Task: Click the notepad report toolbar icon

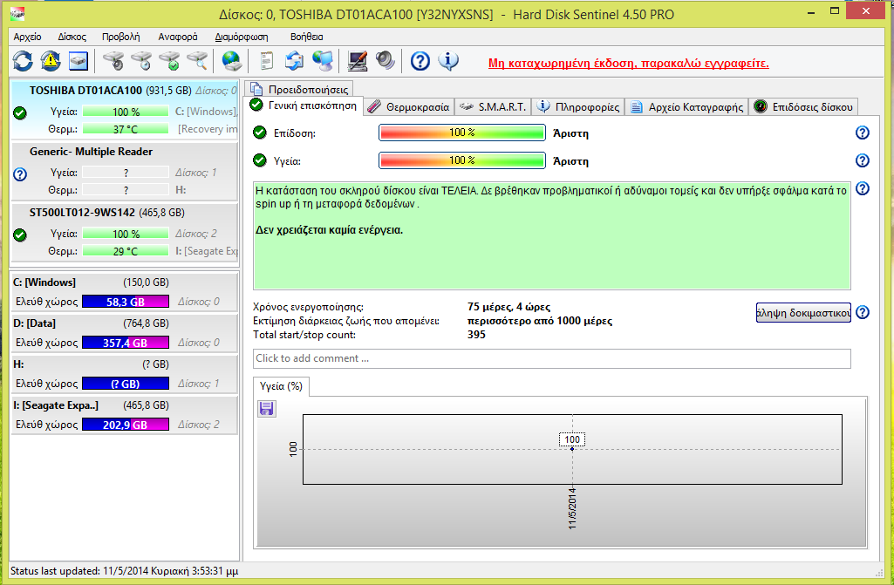Action: [x=266, y=60]
